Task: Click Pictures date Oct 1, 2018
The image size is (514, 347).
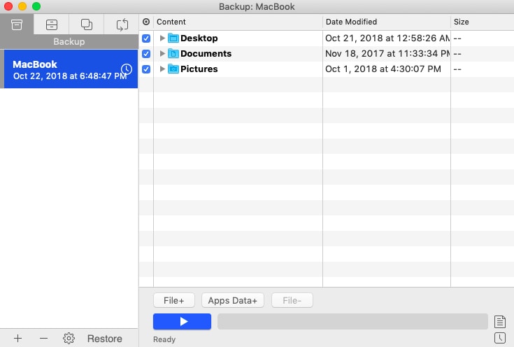Action: 383,69
